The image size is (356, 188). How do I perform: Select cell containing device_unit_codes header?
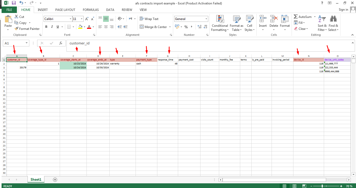coord(337,60)
